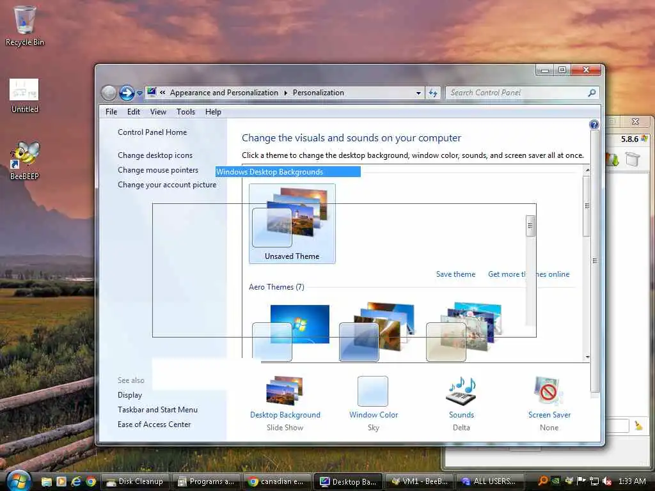Expand the address bar history dropdown arrow
The width and height of the screenshot is (655, 491).
(x=418, y=93)
